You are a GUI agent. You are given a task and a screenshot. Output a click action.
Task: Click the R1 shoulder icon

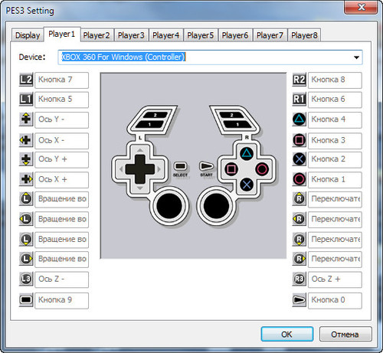(x=300, y=99)
